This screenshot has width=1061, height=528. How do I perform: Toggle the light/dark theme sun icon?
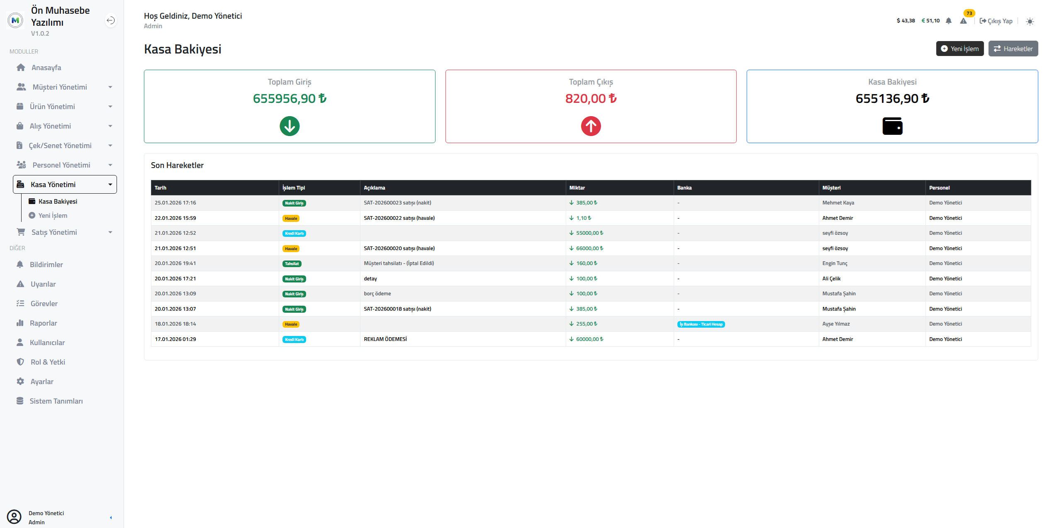(x=1029, y=21)
